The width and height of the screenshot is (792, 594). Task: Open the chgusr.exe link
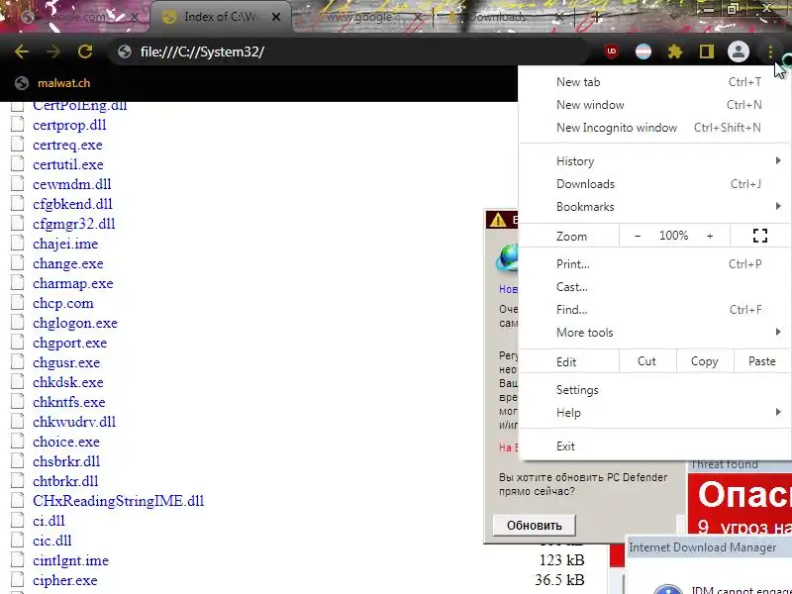coord(66,362)
